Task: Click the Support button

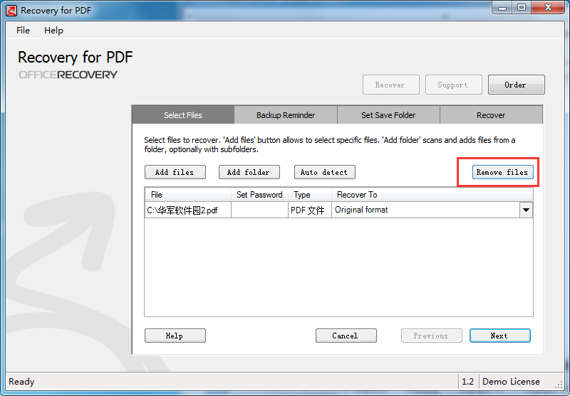Action: (454, 85)
